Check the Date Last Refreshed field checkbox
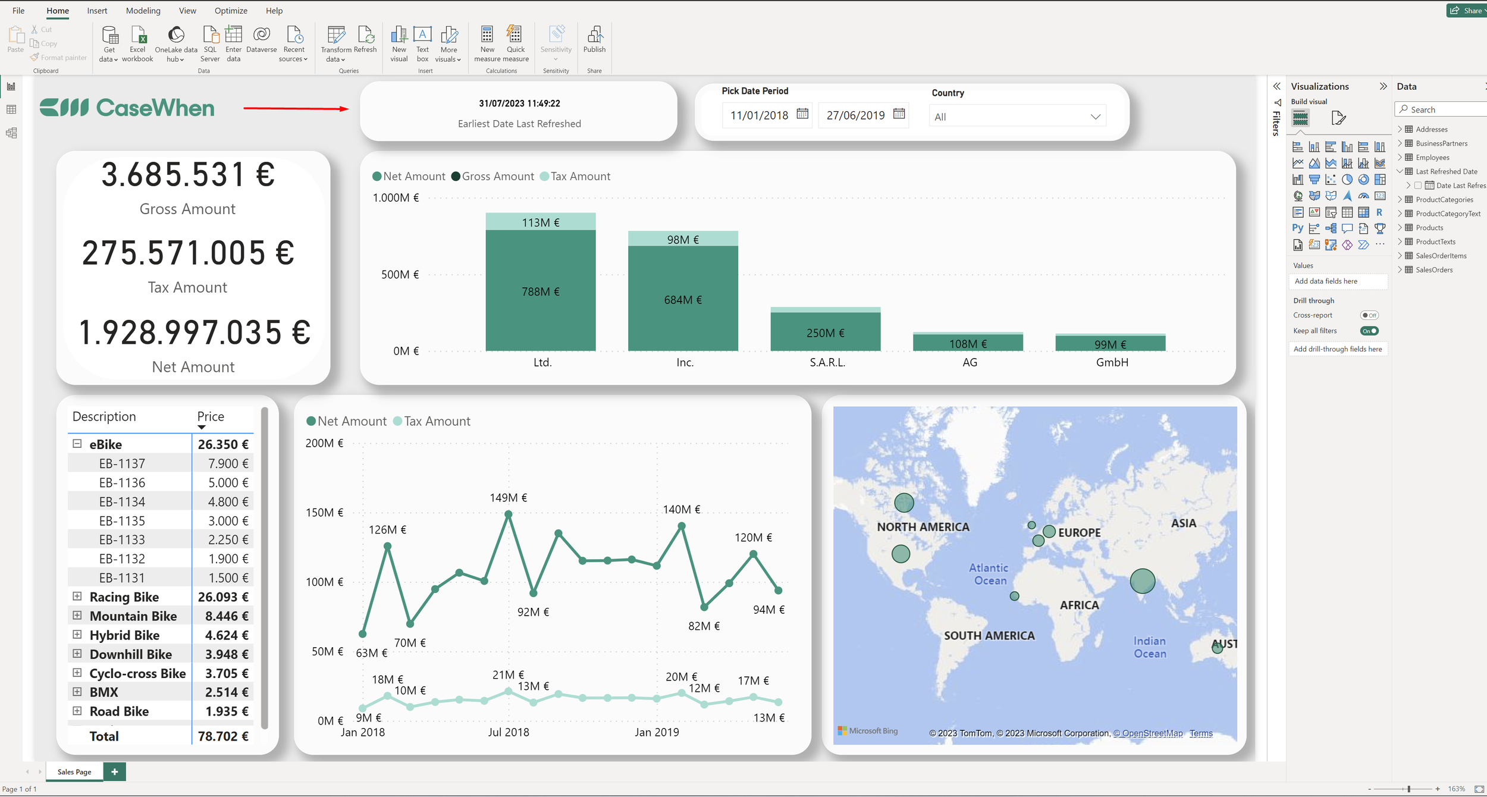The image size is (1487, 797). click(x=1419, y=186)
